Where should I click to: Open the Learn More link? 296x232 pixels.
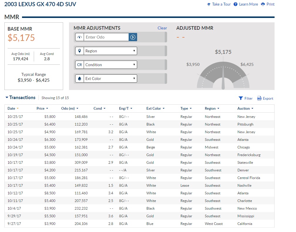pyautogui.click(x=248, y=4)
